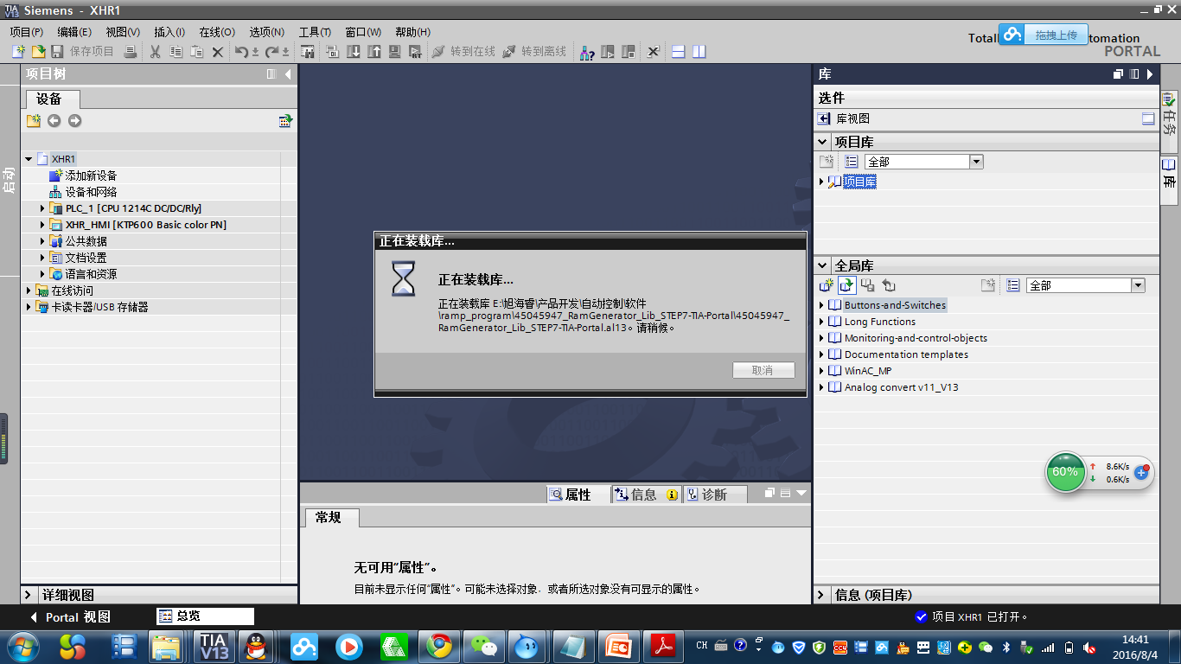
Task: Expand the 信息 (项目库) panel
Action: 822,595
